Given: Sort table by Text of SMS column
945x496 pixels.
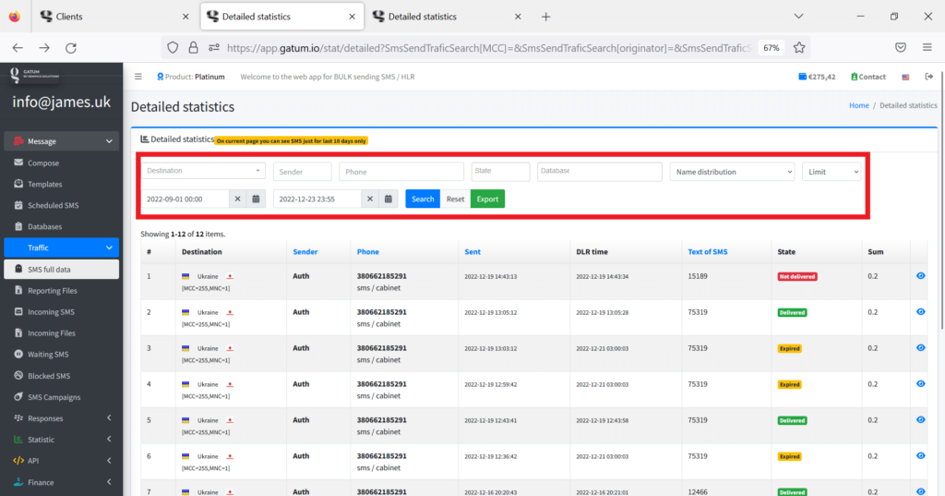Looking at the screenshot, I should coord(708,251).
